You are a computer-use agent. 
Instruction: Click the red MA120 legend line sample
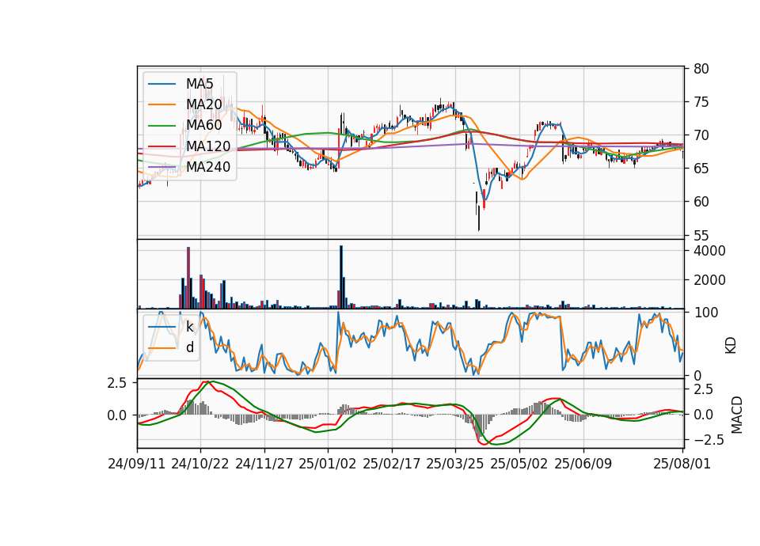pyautogui.click(x=161, y=146)
